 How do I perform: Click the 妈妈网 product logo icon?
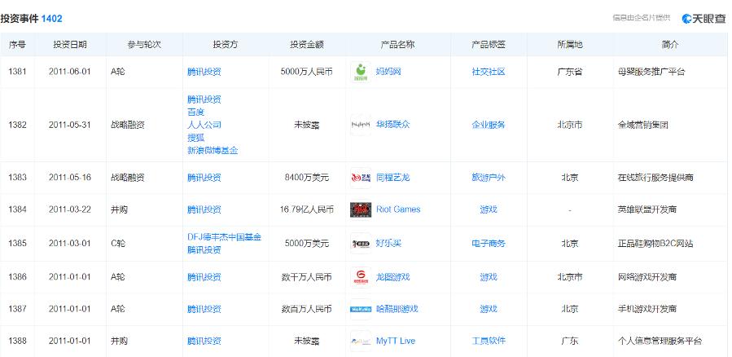coord(361,72)
